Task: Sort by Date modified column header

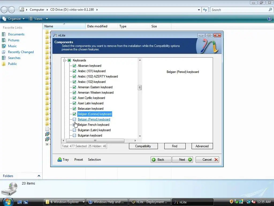Action: coord(101,26)
